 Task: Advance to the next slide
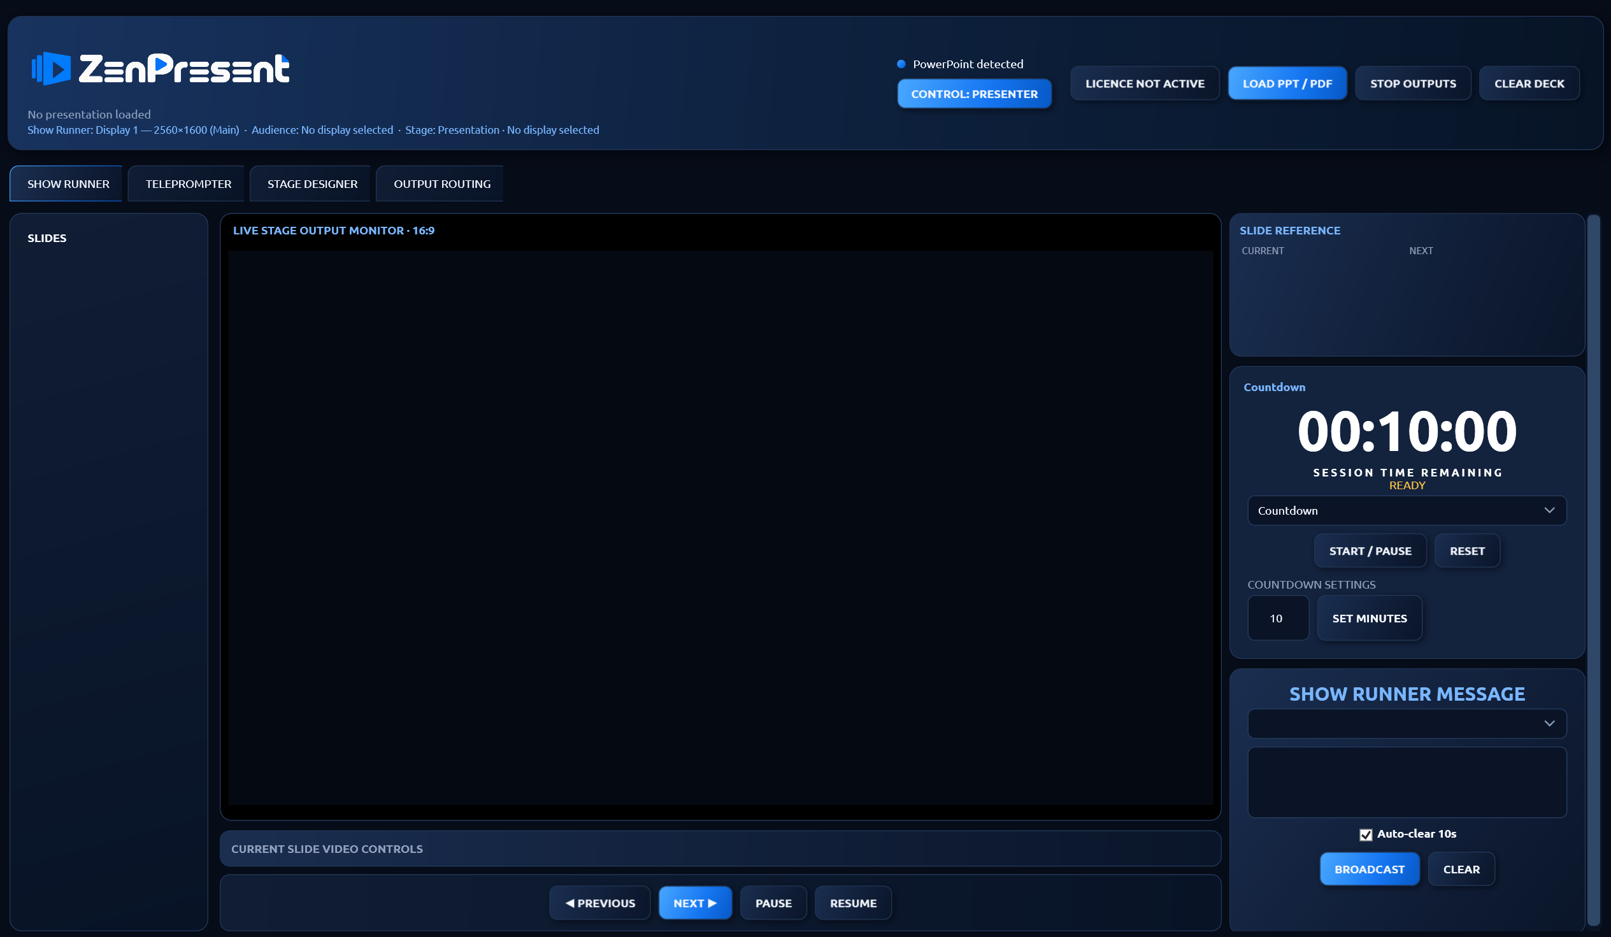pyautogui.click(x=695, y=903)
